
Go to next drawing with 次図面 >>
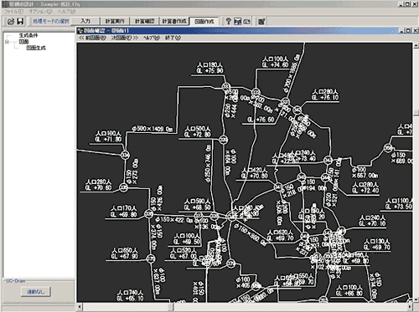(x=125, y=38)
